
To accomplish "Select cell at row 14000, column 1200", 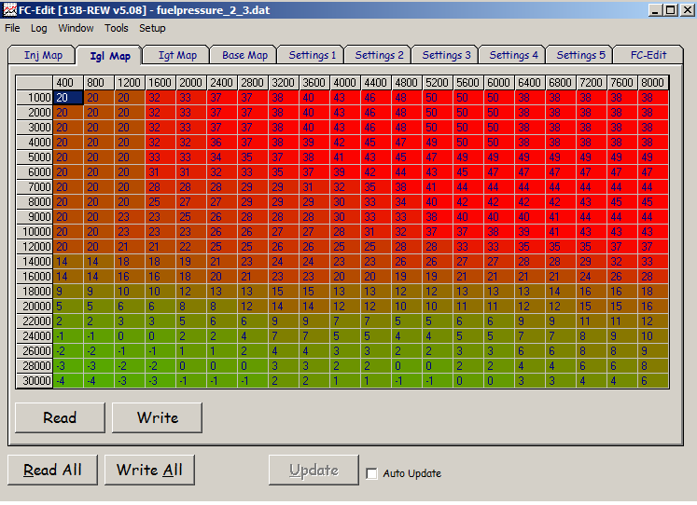I will [130, 262].
